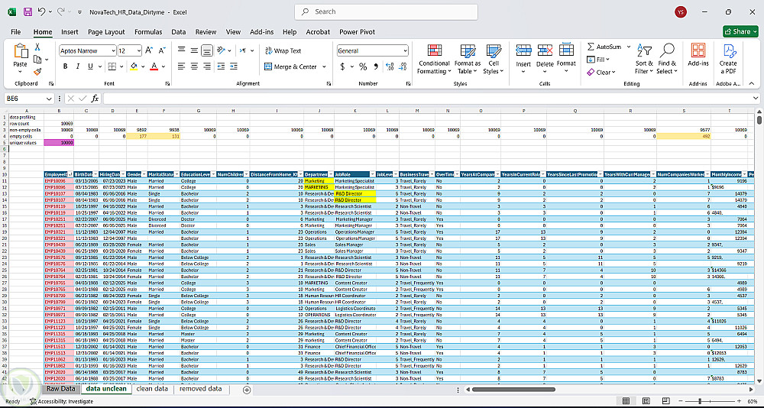
Task: Open the Formulas ribbon tab
Action: click(x=148, y=32)
